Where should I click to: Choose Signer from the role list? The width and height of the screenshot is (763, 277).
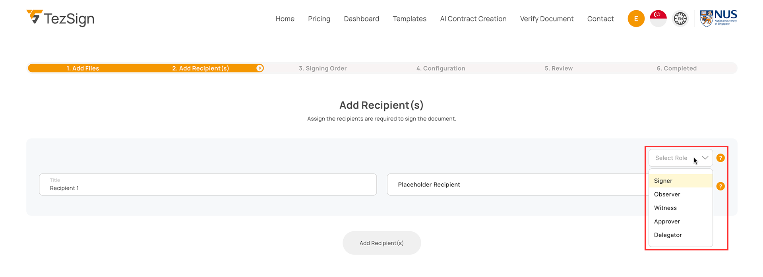click(x=663, y=181)
